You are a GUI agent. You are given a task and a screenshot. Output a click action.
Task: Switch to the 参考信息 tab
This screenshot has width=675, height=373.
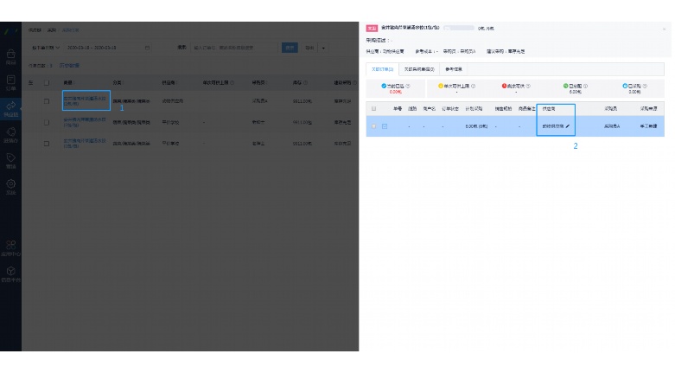pyautogui.click(x=453, y=69)
